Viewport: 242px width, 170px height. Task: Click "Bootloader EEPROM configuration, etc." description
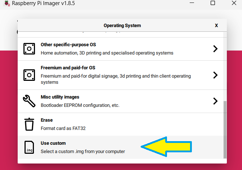80,105
